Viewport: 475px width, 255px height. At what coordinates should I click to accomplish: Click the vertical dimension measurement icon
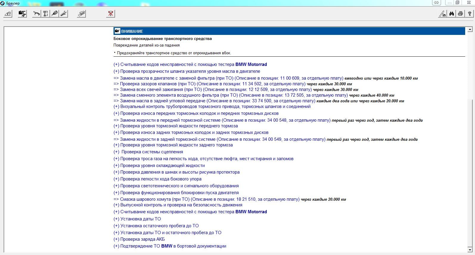pos(46,14)
